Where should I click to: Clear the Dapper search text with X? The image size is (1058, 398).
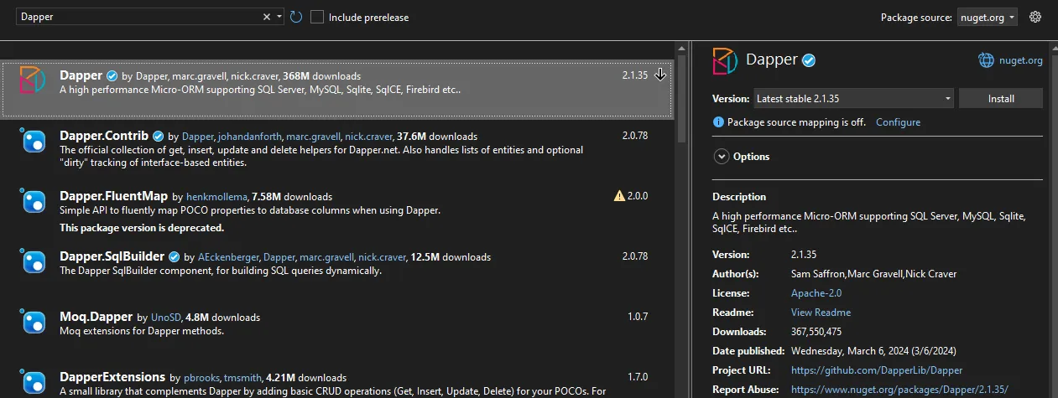(268, 17)
